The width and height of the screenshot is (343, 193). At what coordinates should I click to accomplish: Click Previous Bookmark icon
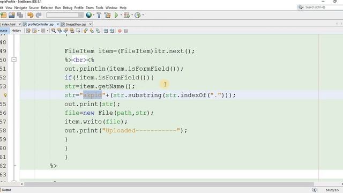[x=86, y=31]
